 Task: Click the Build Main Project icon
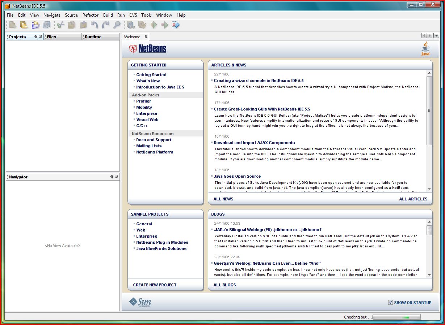click(x=131, y=25)
